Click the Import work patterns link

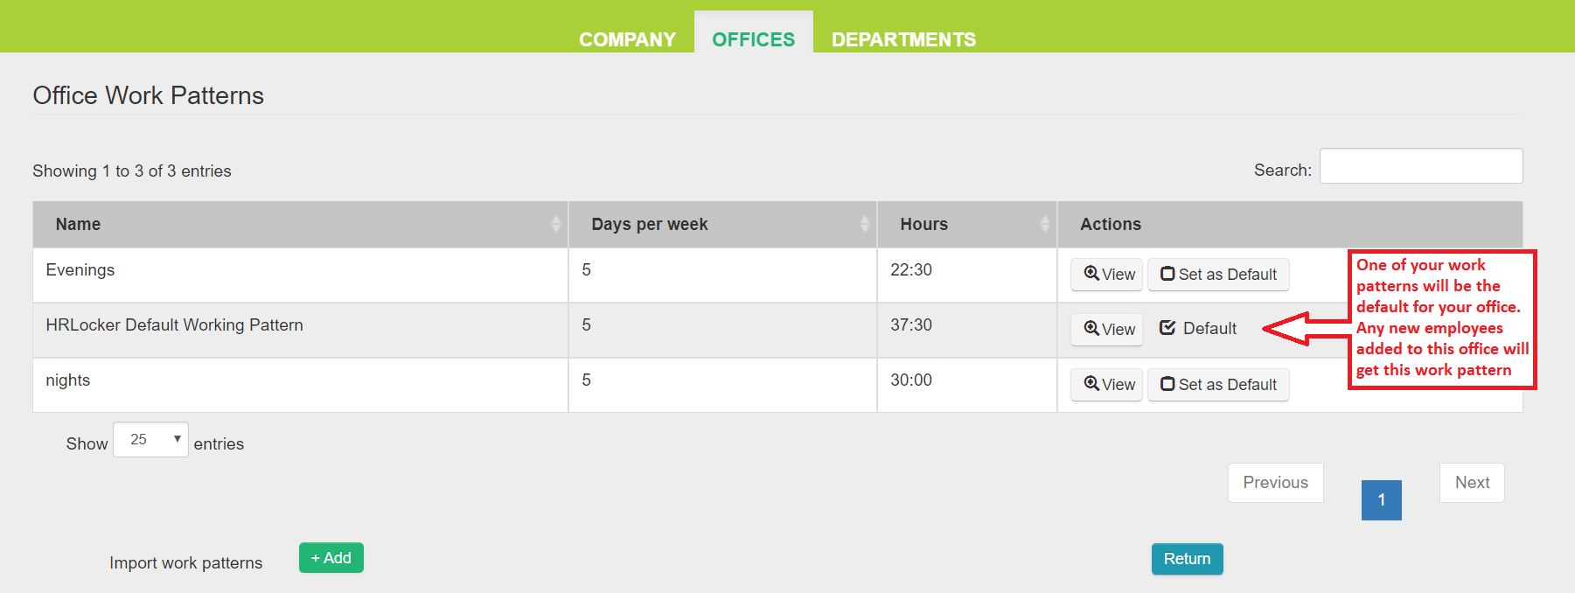pyautogui.click(x=185, y=563)
